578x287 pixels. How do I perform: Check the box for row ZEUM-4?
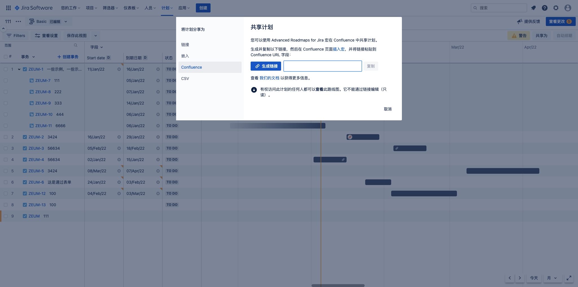pos(6,160)
